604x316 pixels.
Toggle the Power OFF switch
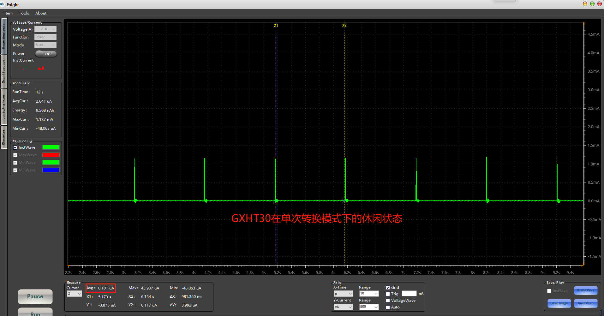pos(46,54)
